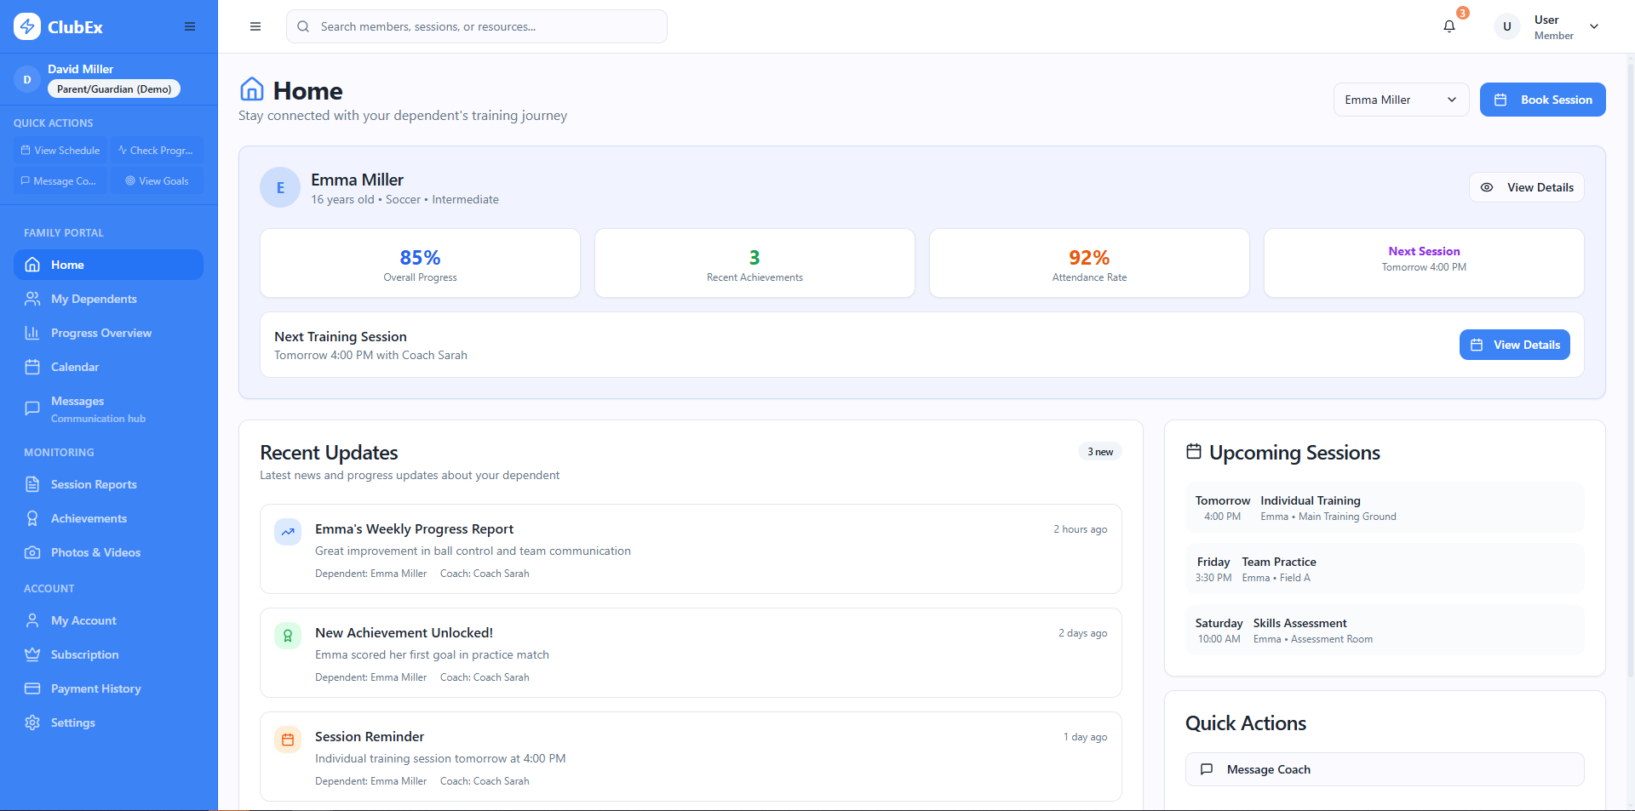Open Messages communication hub
Viewport: 1635px width, 811px height.
[x=108, y=408]
